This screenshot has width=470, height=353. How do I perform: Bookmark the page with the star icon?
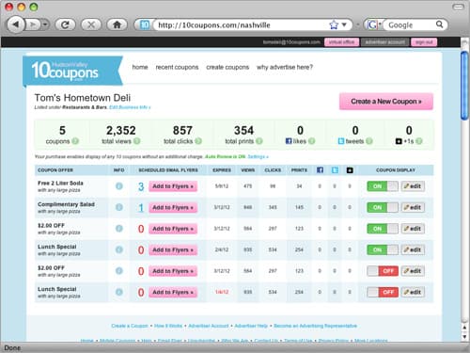[x=334, y=24]
